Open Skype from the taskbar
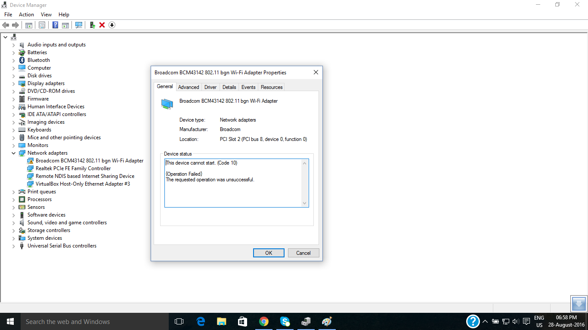The width and height of the screenshot is (588, 330). tap(285, 321)
